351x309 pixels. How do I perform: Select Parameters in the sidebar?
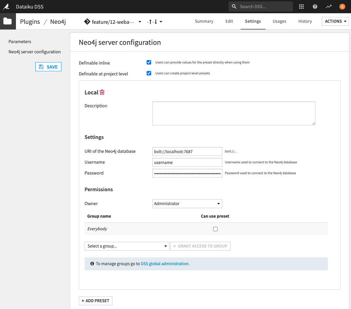point(20,41)
